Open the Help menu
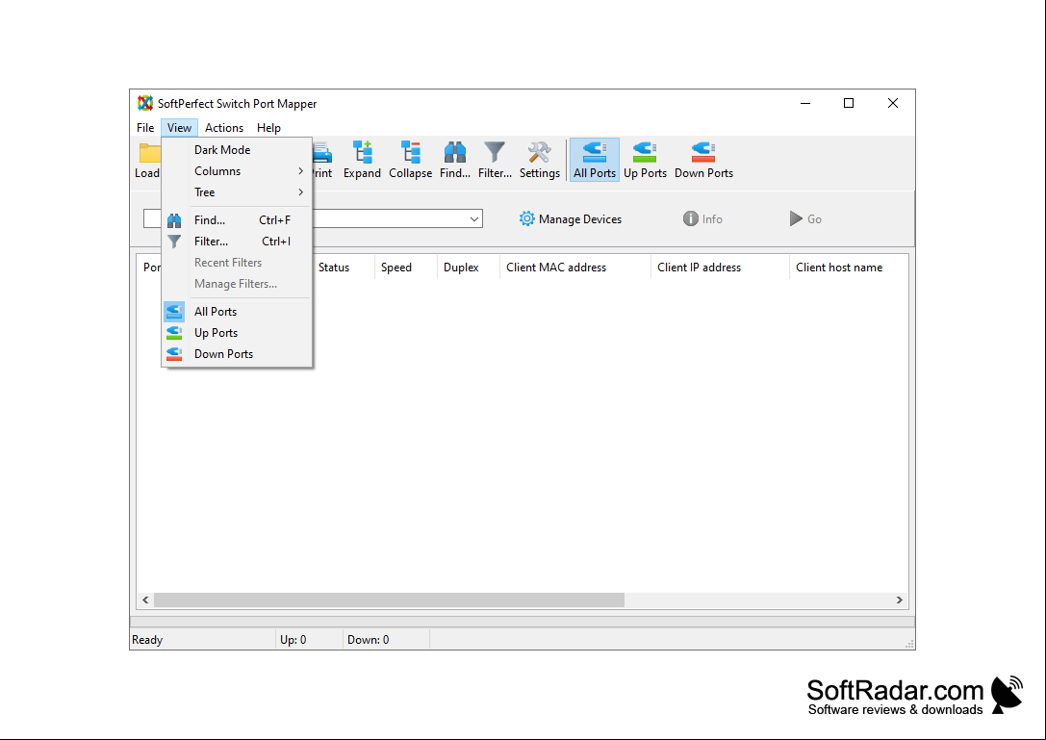The image size is (1046, 740). click(x=268, y=127)
